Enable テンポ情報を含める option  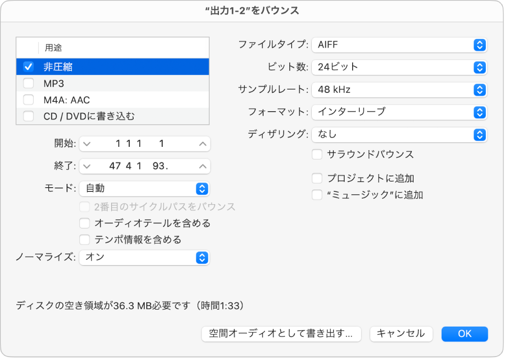tap(85, 239)
